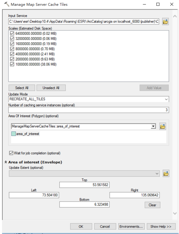Image resolution: width=179 pixels, height=234 pixels.
Task: Click the Select All button
Action: click(x=22, y=88)
